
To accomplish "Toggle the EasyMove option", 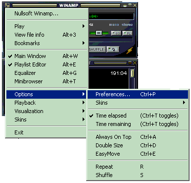I will tap(138, 154).
